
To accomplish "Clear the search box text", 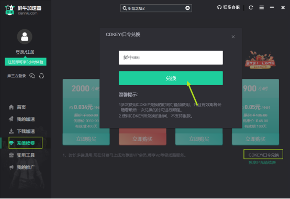I will (x=187, y=8).
